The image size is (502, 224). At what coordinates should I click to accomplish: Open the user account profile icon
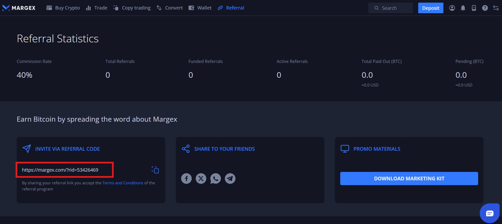point(452,8)
